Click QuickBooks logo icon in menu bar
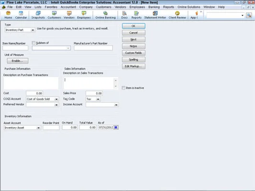This screenshot has width=255, height=191. point(3,7)
